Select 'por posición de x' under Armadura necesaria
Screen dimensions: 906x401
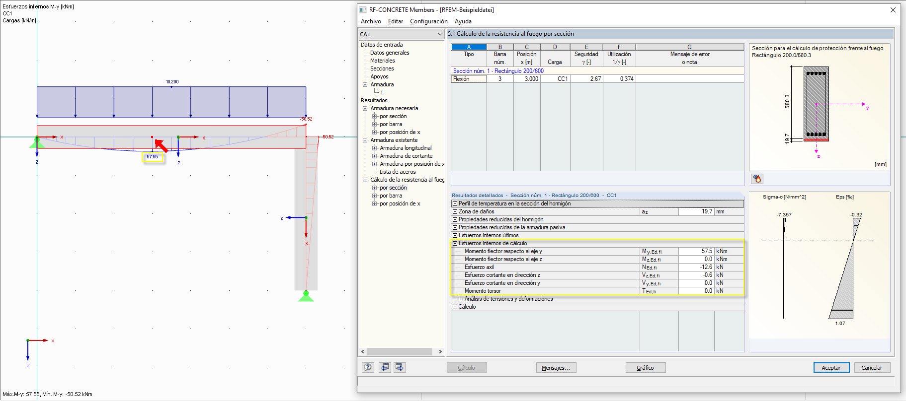(400, 132)
